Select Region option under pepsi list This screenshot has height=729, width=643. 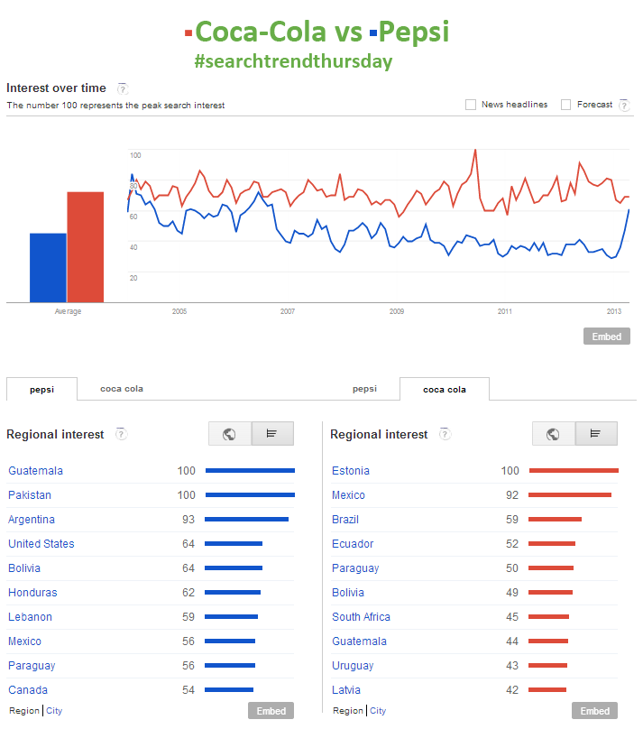pyautogui.click(x=24, y=710)
